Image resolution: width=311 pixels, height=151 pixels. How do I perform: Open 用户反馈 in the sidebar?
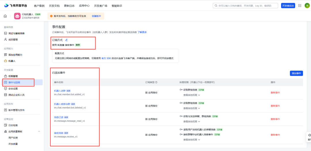tap(13, 138)
